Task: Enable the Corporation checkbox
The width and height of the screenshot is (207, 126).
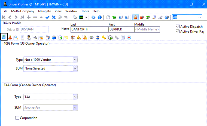Action: 17,118
